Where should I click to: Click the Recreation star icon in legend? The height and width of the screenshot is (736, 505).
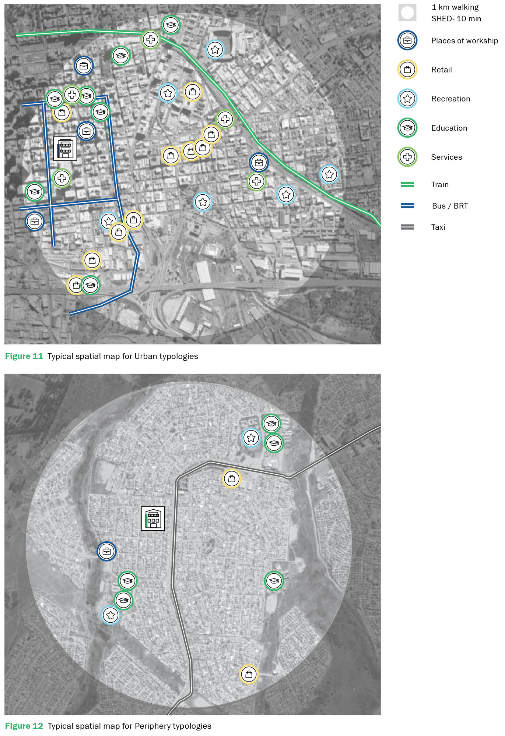[x=407, y=99]
